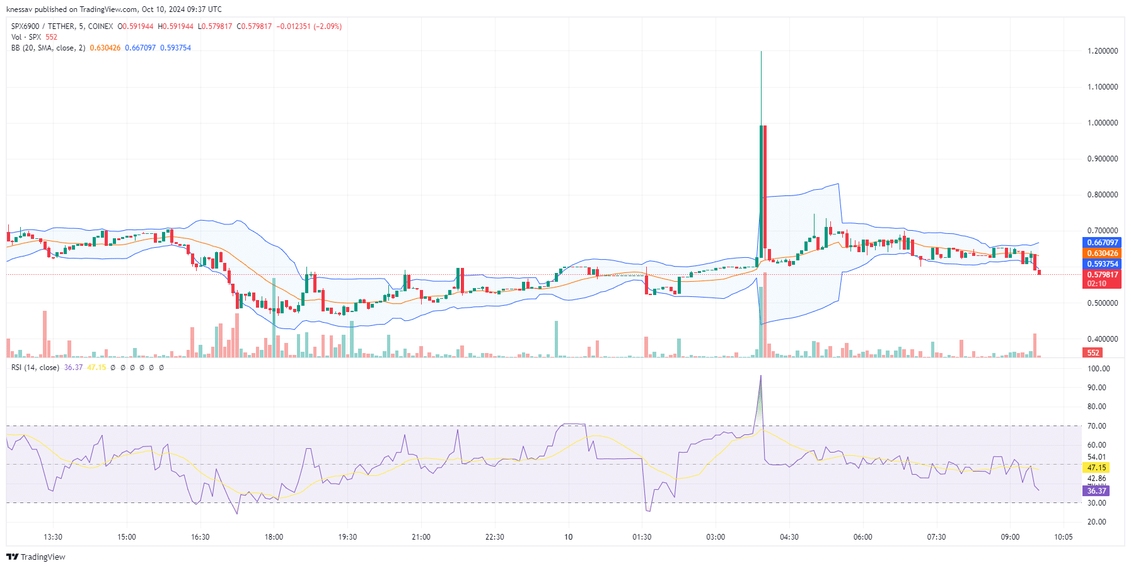The width and height of the screenshot is (1131, 568).
Task: Click the 15:00 time axis label
Action: (127, 537)
